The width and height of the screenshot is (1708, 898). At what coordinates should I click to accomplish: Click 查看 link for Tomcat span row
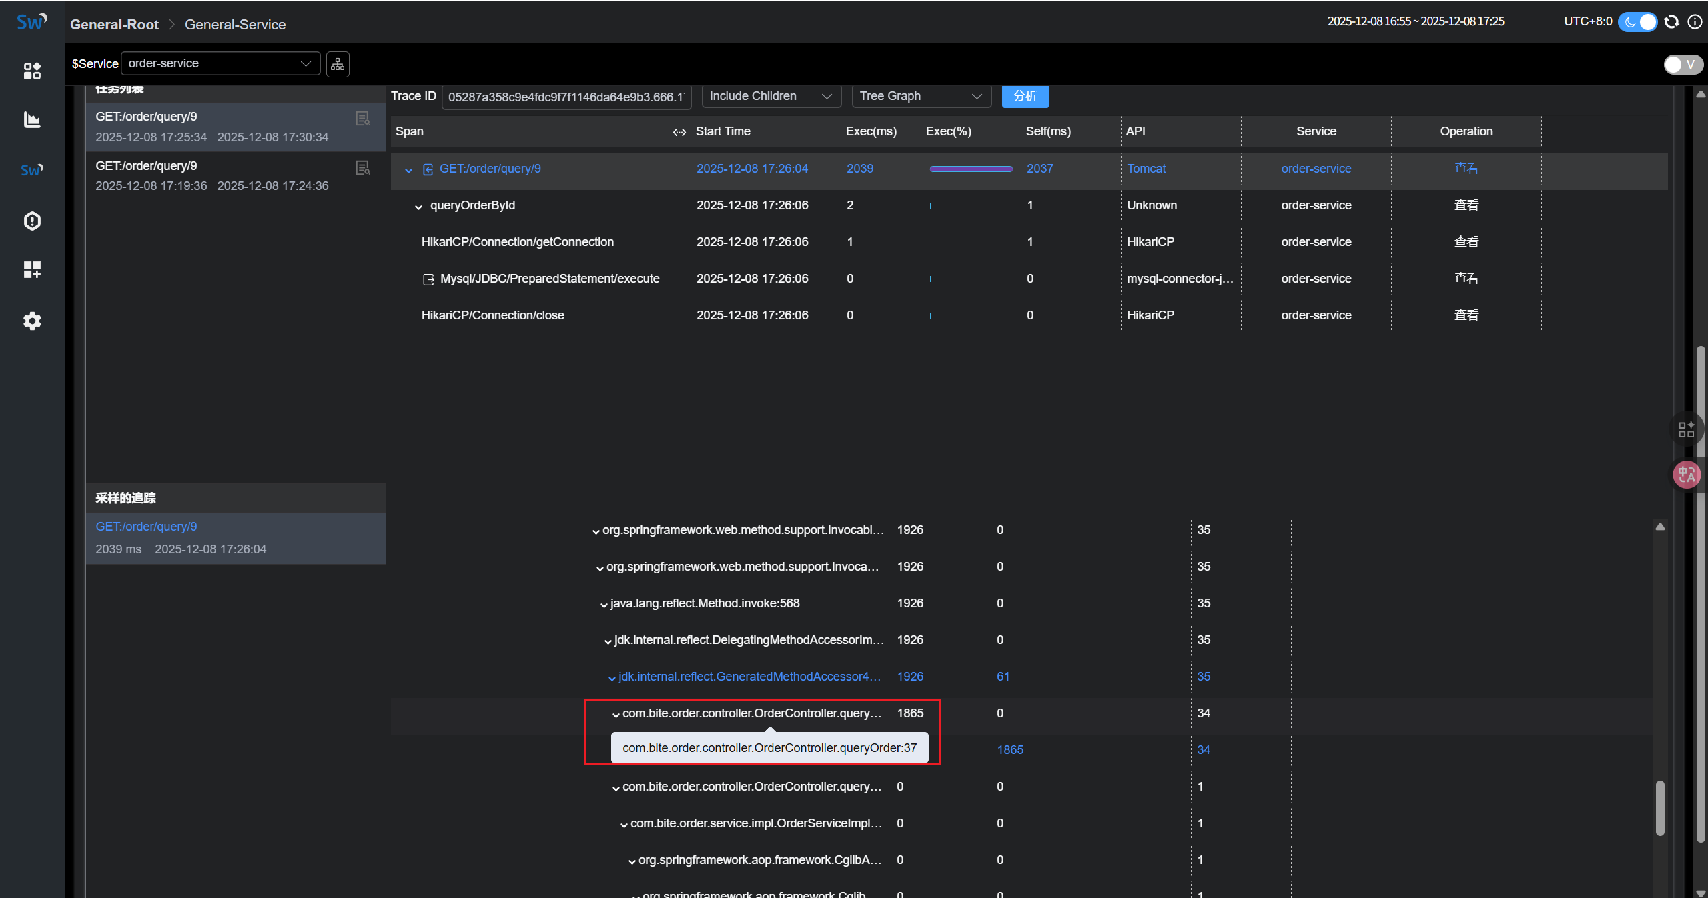[x=1466, y=169]
